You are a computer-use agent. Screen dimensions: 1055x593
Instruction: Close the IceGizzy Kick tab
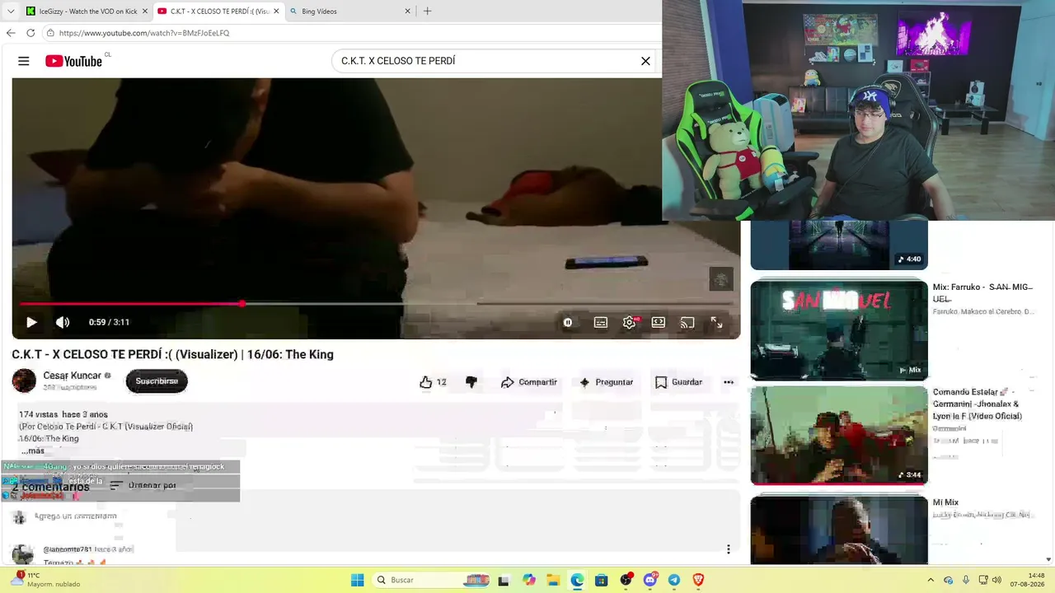[x=145, y=12]
